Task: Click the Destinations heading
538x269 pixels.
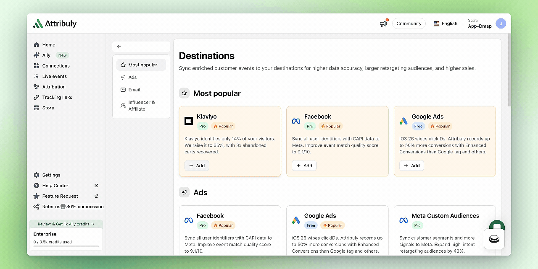Action: tap(207, 56)
